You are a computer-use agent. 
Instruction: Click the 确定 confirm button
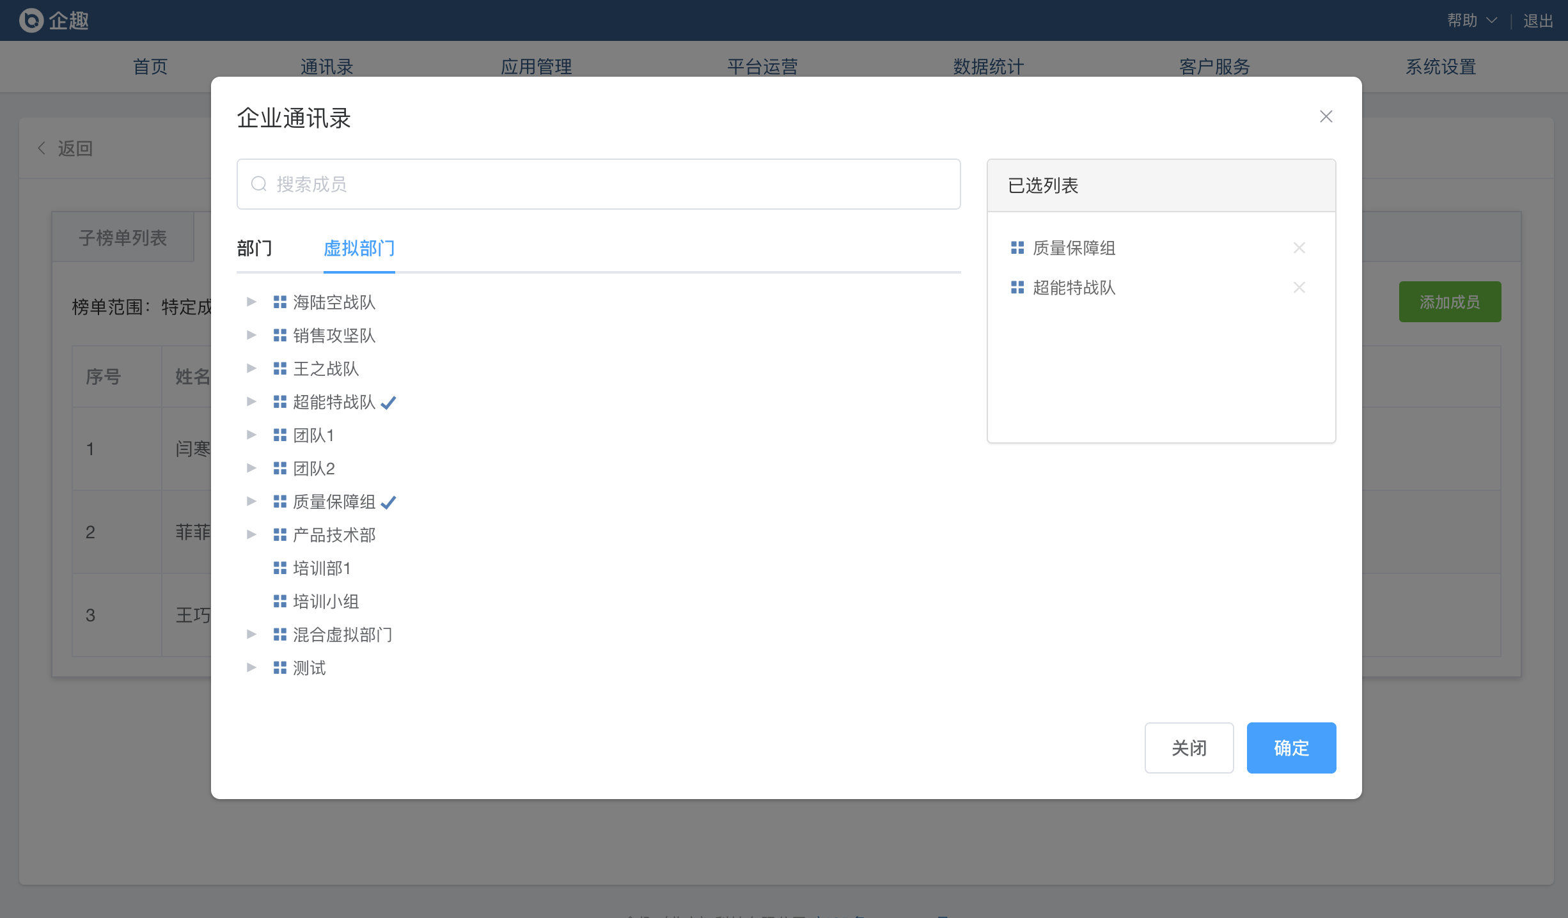pyautogui.click(x=1290, y=748)
